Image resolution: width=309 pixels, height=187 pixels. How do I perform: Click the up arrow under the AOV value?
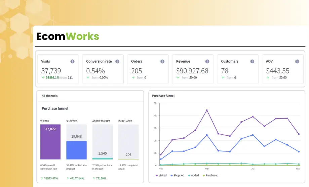click(268, 78)
